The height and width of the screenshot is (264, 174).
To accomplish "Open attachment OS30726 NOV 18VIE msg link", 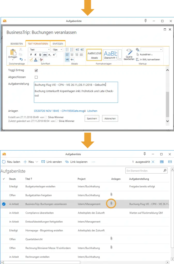I will (59, 111).
